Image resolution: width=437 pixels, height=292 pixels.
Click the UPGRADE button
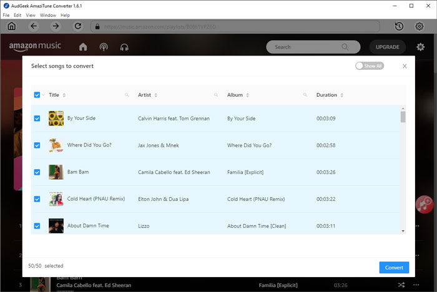point(388,47)
